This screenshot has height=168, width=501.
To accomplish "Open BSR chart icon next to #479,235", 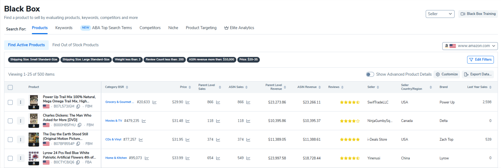I will click(x=144, y=121).
